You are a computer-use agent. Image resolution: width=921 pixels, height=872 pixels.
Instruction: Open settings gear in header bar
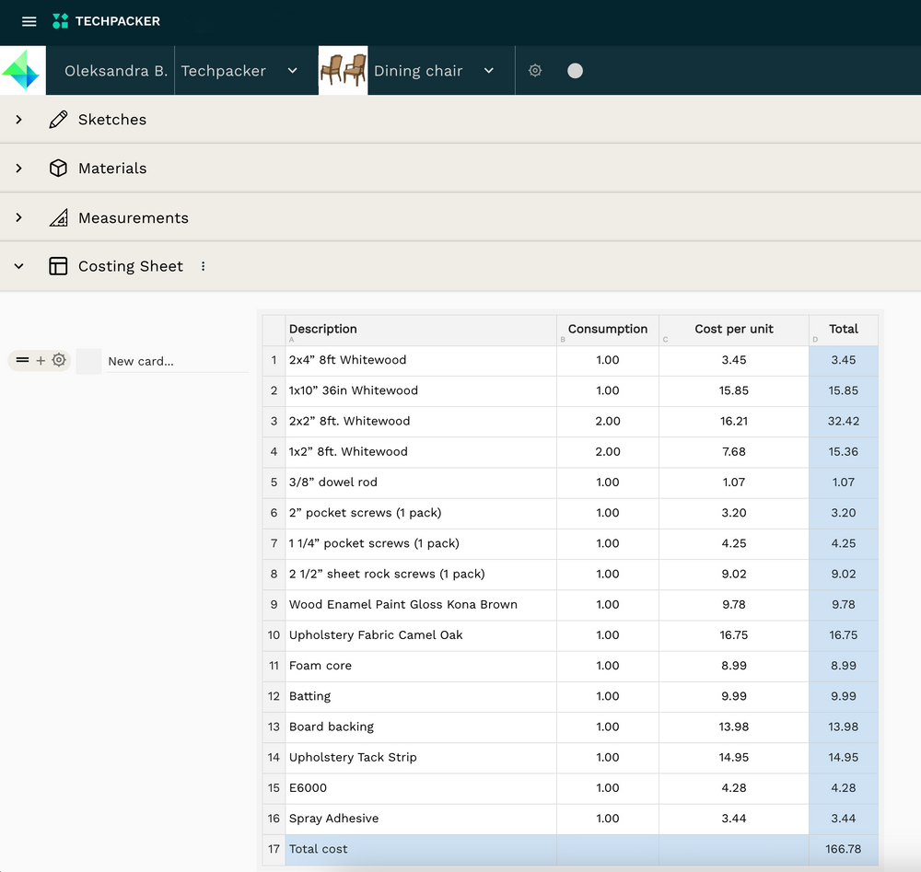coord(535,71)
